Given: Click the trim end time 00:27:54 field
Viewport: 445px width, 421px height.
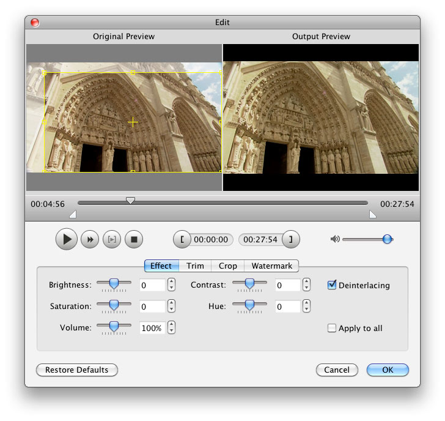Looking at the screenshot, I should (x=260, y=239).
